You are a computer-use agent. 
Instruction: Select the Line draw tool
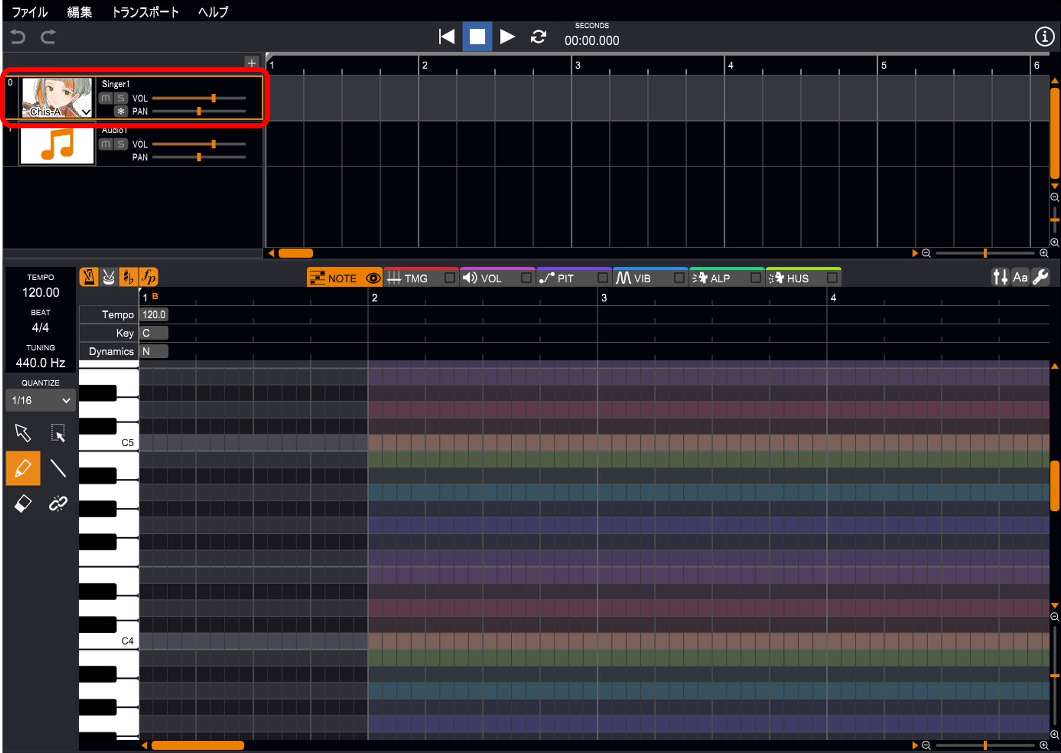click(58, 468)
